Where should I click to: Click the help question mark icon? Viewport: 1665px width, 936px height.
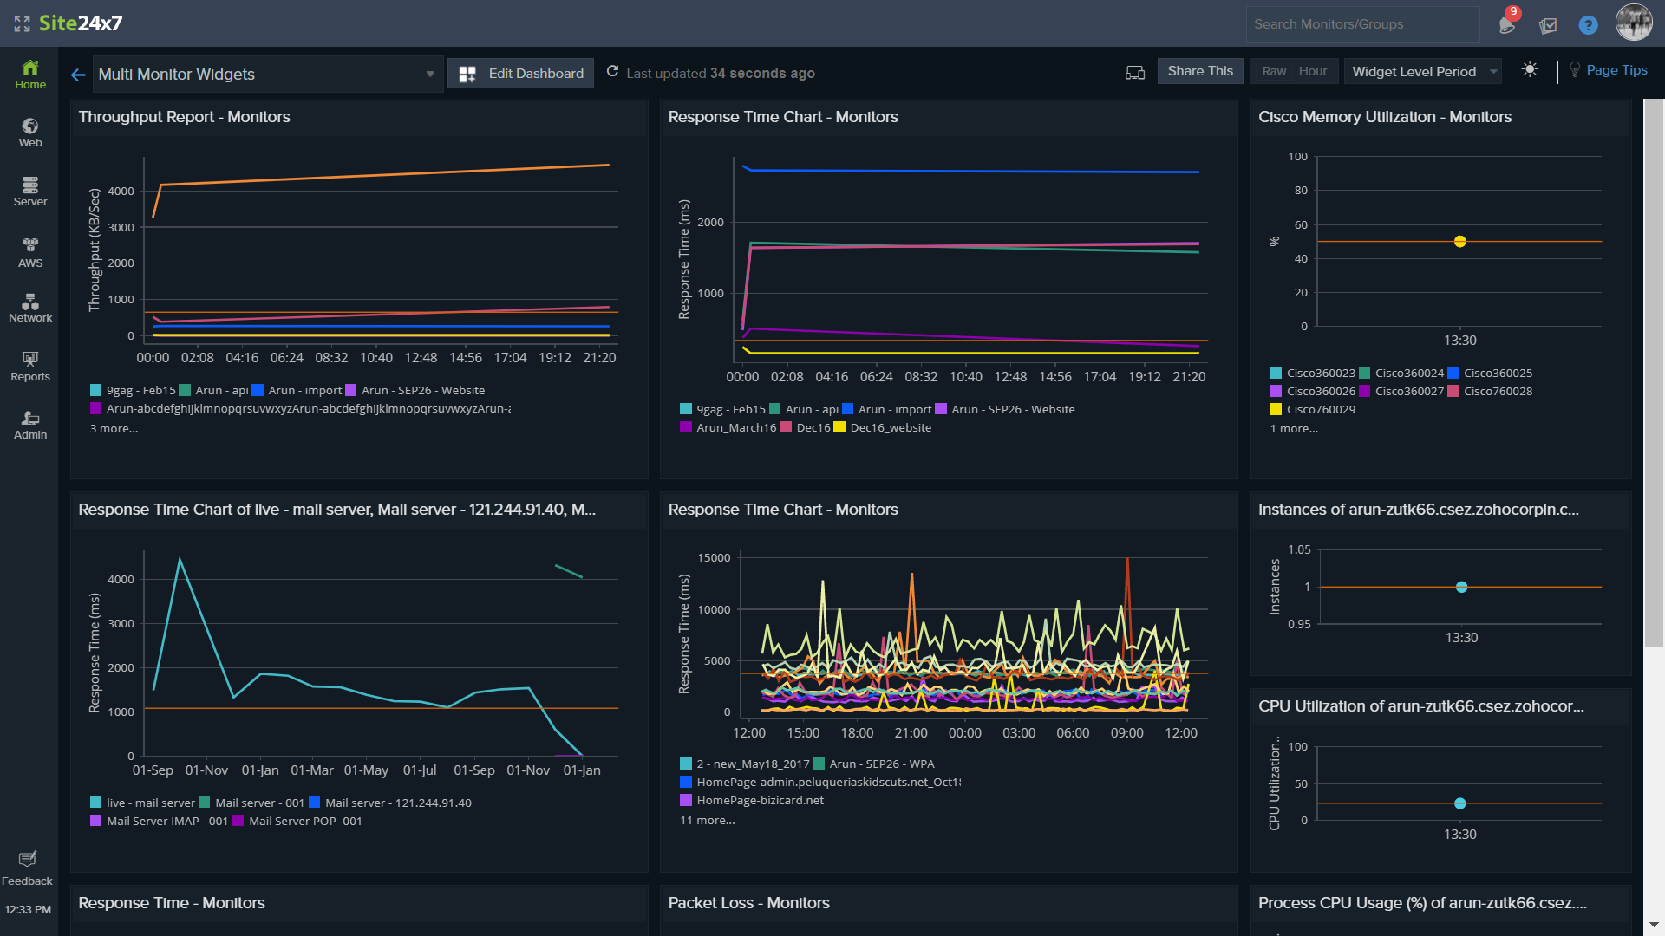click(x=1588, y=25)
